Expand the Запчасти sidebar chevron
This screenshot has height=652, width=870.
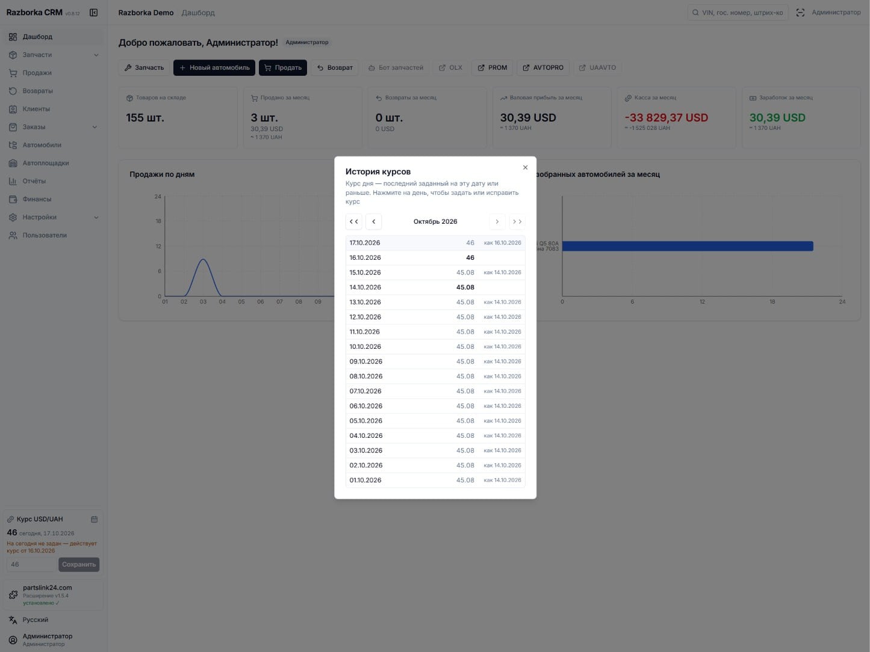(x=96, y=55)
